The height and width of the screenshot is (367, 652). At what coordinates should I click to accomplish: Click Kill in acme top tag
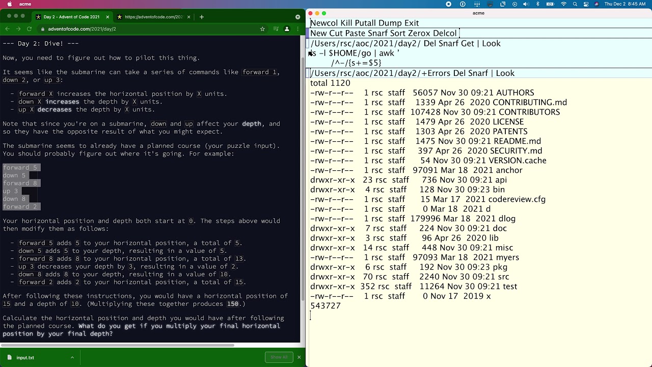click(346, 23)
